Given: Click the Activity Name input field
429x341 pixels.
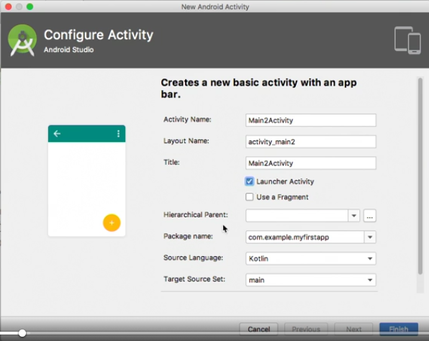Looking at the screenshot, I should click(x=311, y=120).
